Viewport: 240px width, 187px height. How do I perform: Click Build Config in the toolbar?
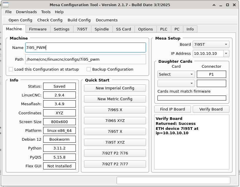point(79,20)
